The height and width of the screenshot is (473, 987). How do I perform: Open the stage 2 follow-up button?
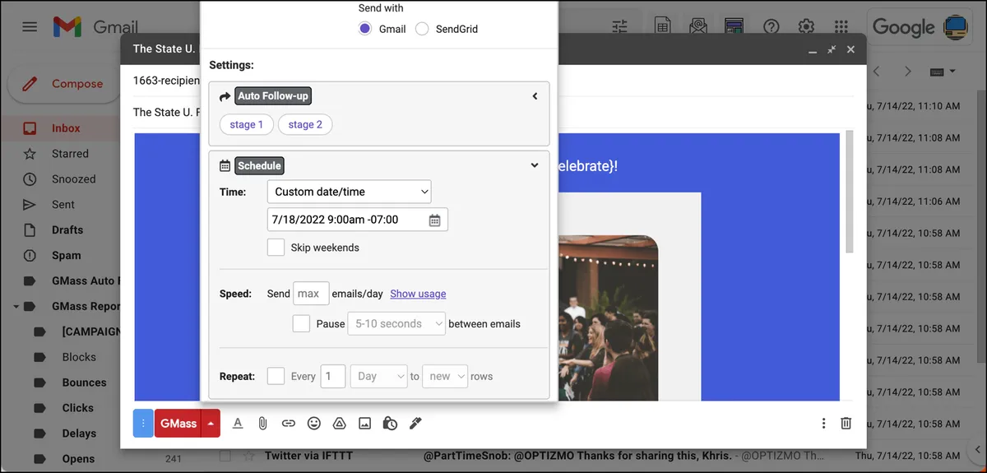coord(305,124)
